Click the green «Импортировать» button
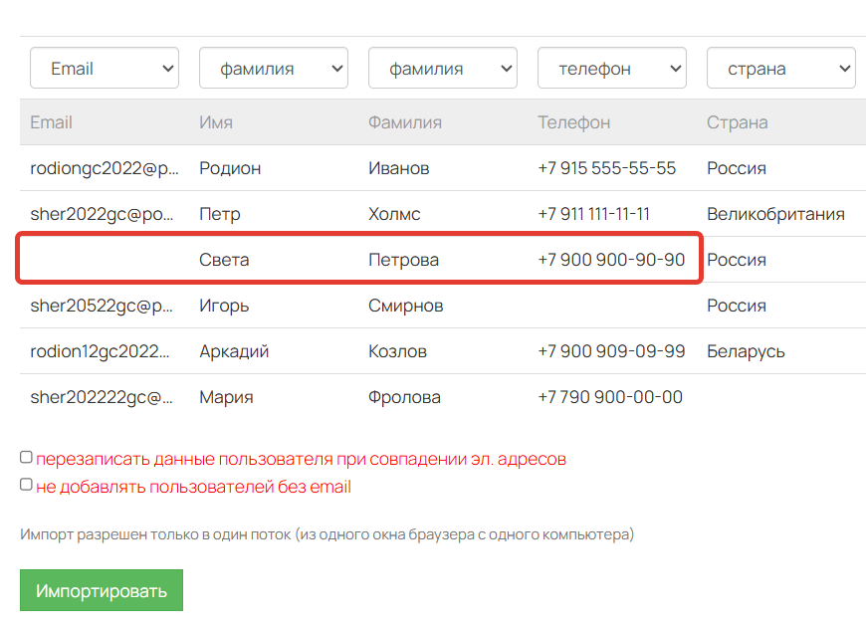866x626 pixels. [101, 589]
